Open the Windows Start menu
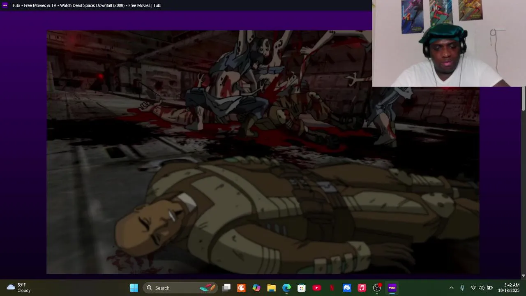 tap(134, 288)
